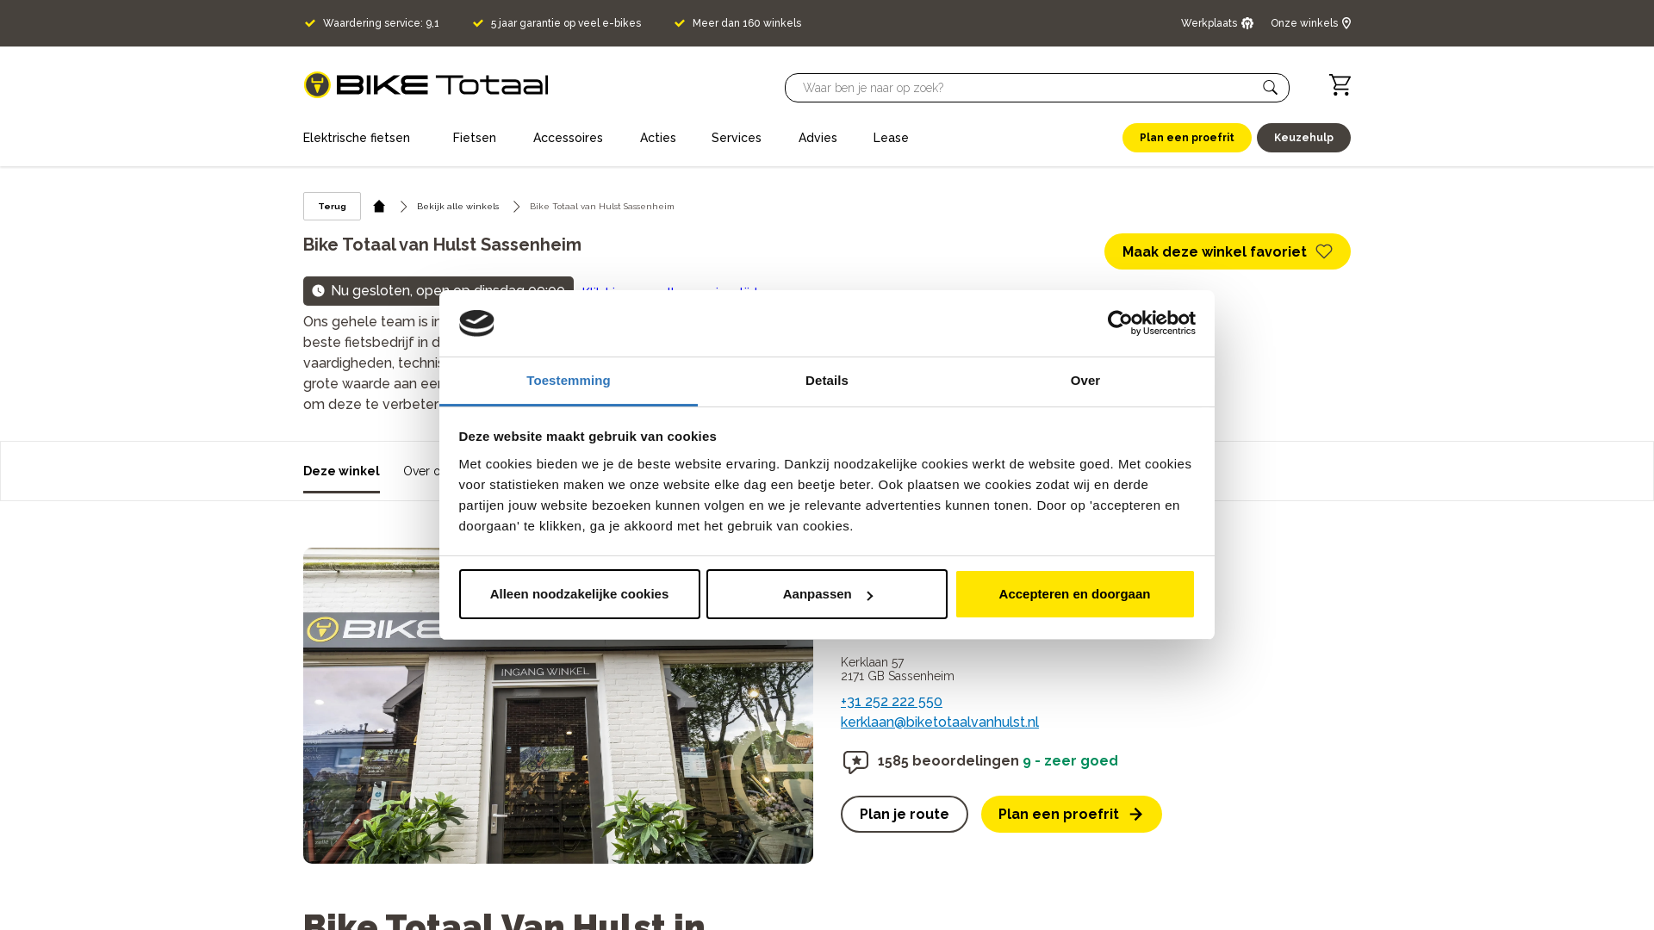Click the Bike Totaal logo

pos(426,85)
